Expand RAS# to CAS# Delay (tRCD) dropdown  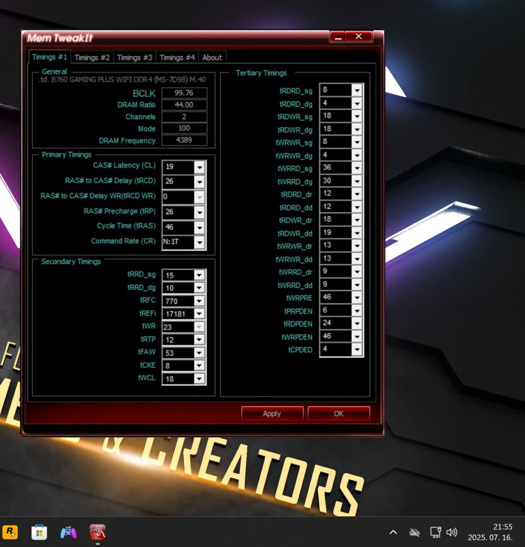click(x=200, y=182)
